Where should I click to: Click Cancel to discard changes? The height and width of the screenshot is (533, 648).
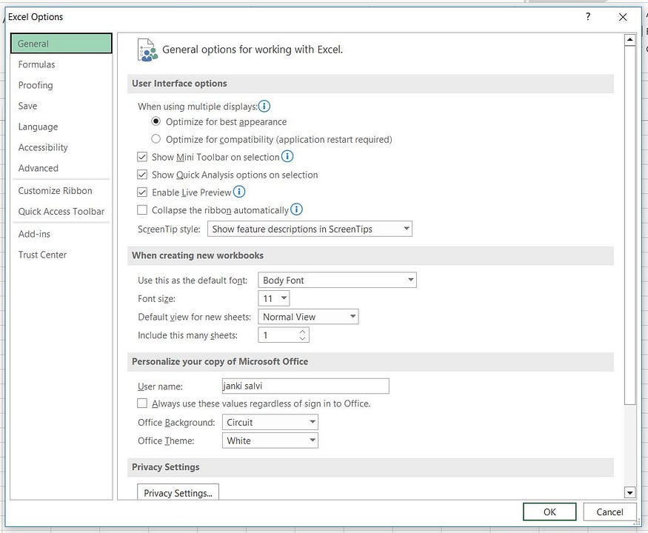[609, 512]
